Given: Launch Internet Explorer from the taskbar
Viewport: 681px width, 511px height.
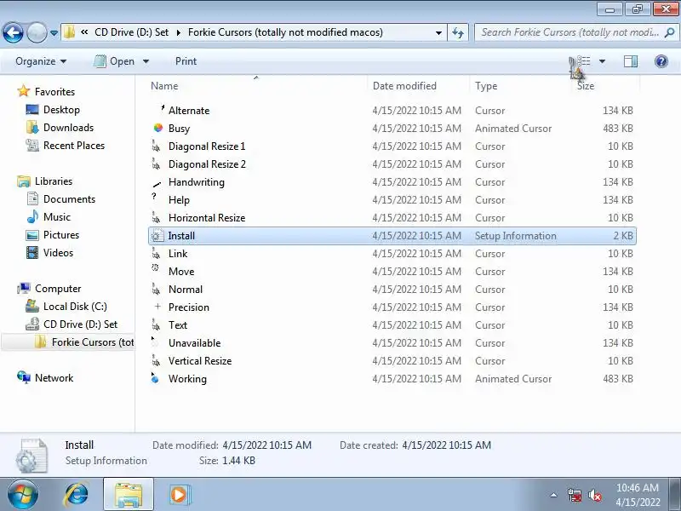Looking at the screenshot, I should point(77,495).
